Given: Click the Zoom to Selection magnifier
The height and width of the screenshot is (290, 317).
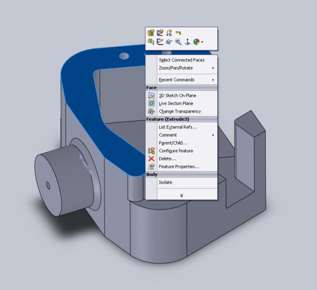Looking at the screenshot, I should coord(178,42).
